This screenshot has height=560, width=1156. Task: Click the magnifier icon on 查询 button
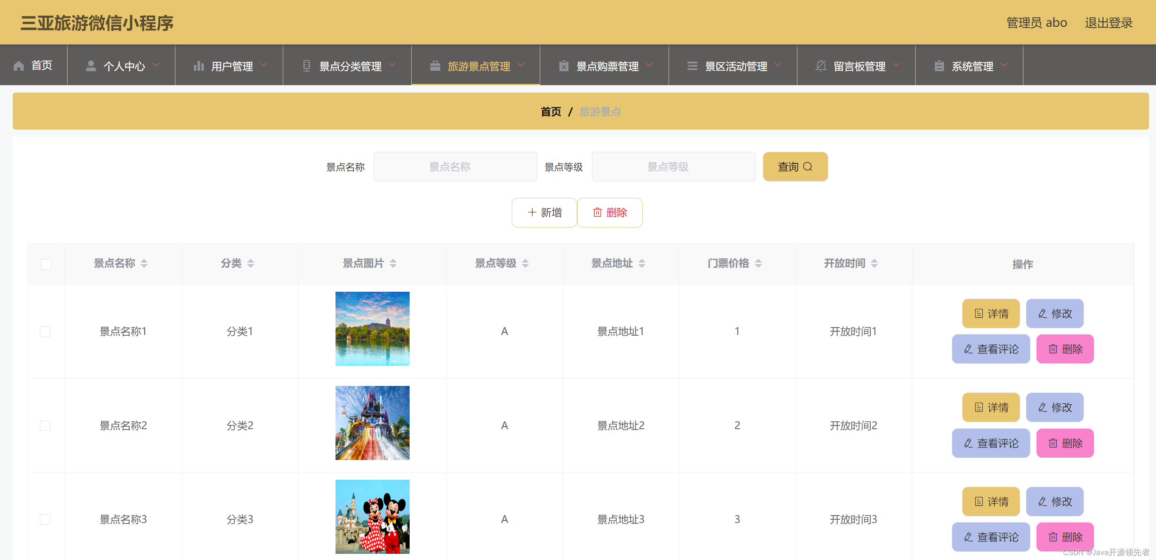[808, 167]
